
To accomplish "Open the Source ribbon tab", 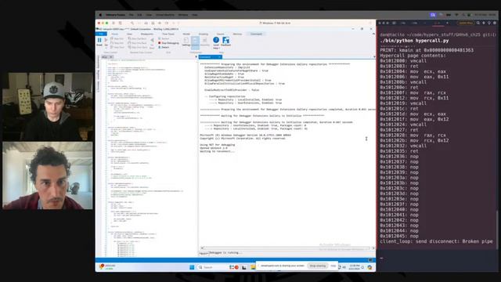I will 221,34.
